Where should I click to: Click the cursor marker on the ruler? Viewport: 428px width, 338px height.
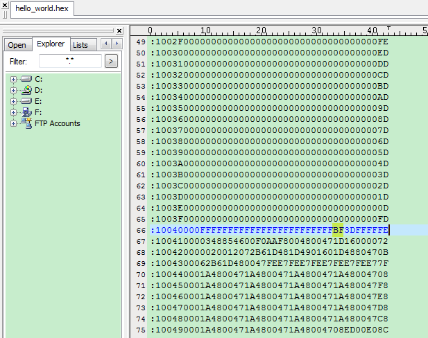388,28
